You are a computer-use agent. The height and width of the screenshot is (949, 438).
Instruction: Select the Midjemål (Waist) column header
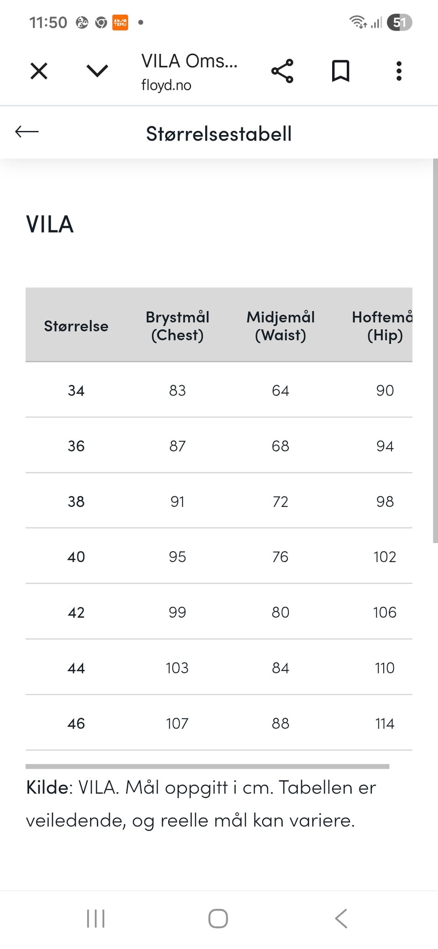(x=281, y=326)
